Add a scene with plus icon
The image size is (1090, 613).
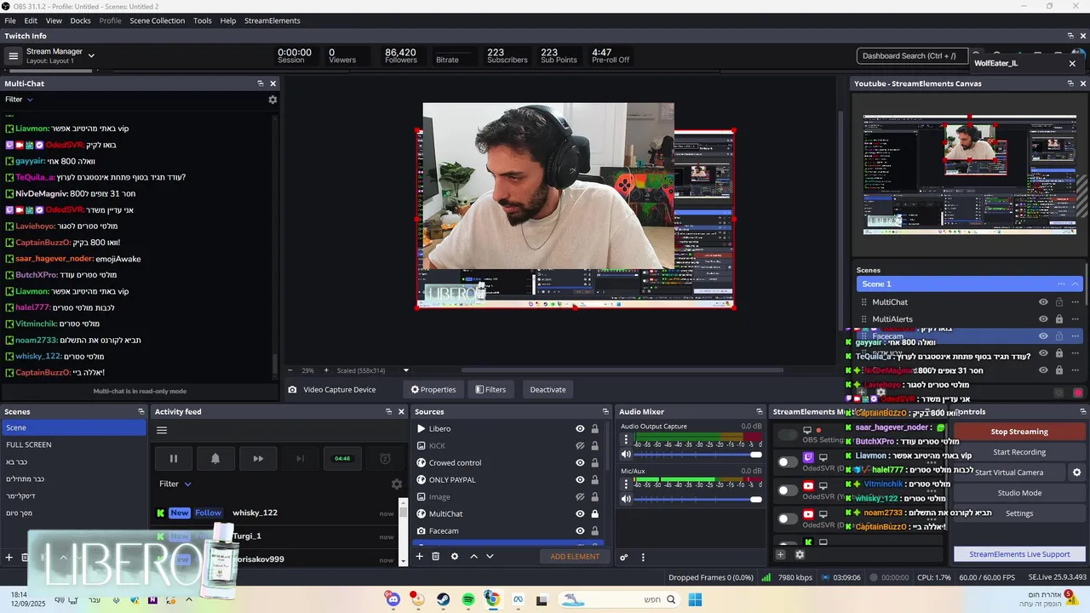click(x=9, y=558)
